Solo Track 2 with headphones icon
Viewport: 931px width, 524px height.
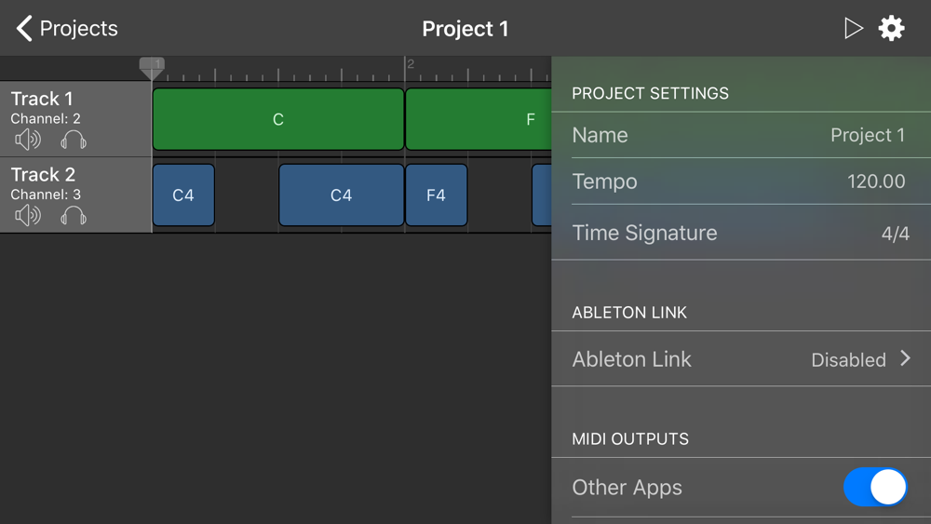74,216
